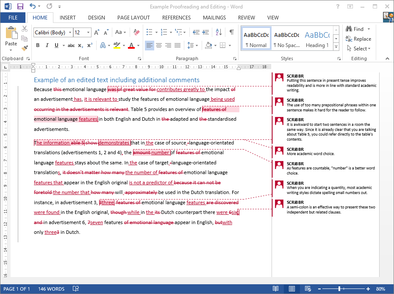Viewport: 394px width, 294px height.
Task: Click the Format Painter brush icon
Action: [25, 48]
